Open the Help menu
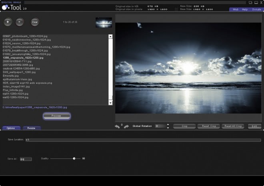264x186 pixels. pos(245,9)
